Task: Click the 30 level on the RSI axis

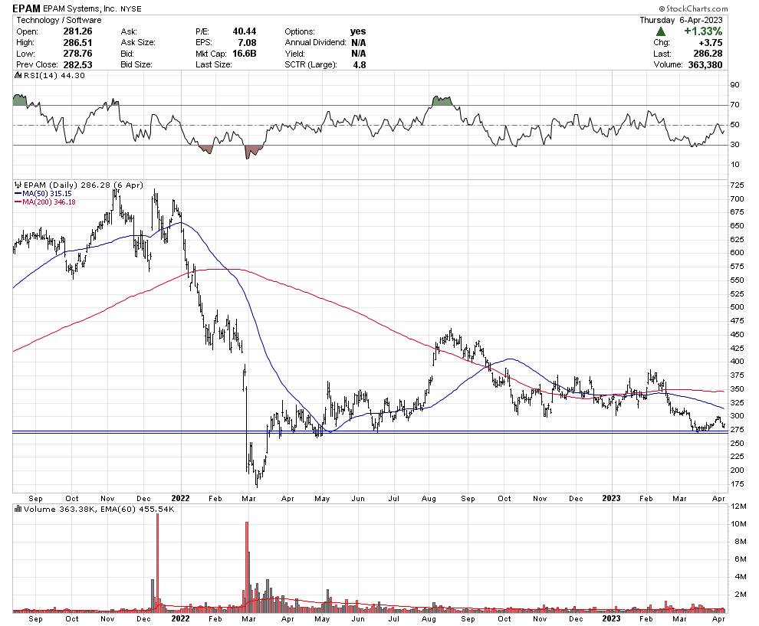Action: pyautogui.click(x=734, y=144)
